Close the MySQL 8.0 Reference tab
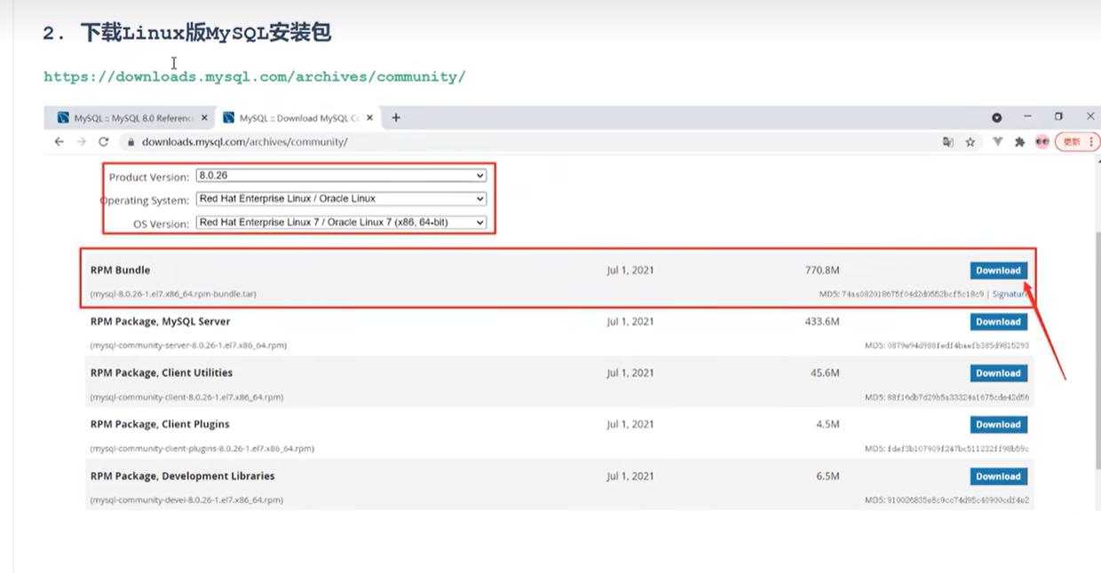 pos(204,117)
